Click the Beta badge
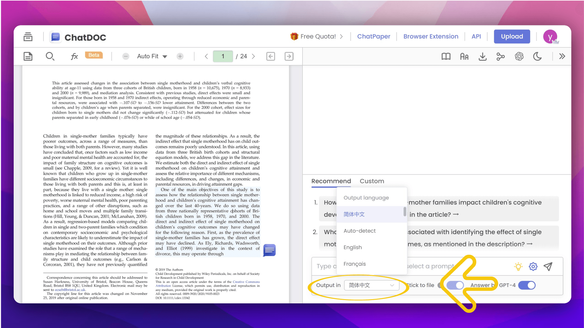This screenshot has width=584, height=328. pos(94,55)
